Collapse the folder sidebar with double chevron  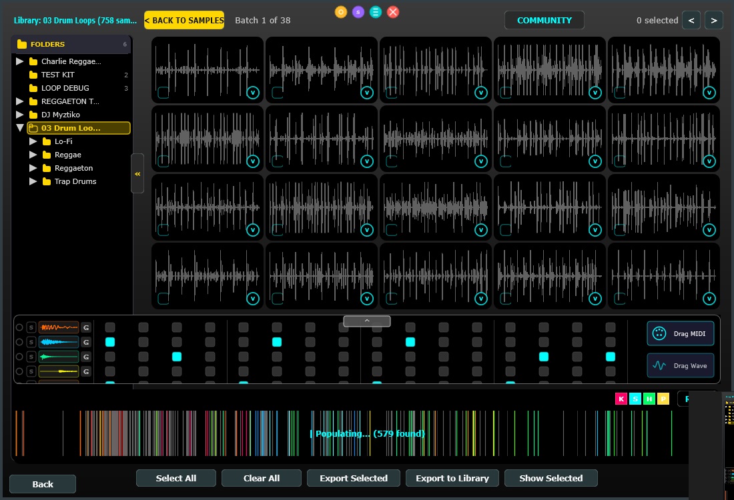click(137, 173)
